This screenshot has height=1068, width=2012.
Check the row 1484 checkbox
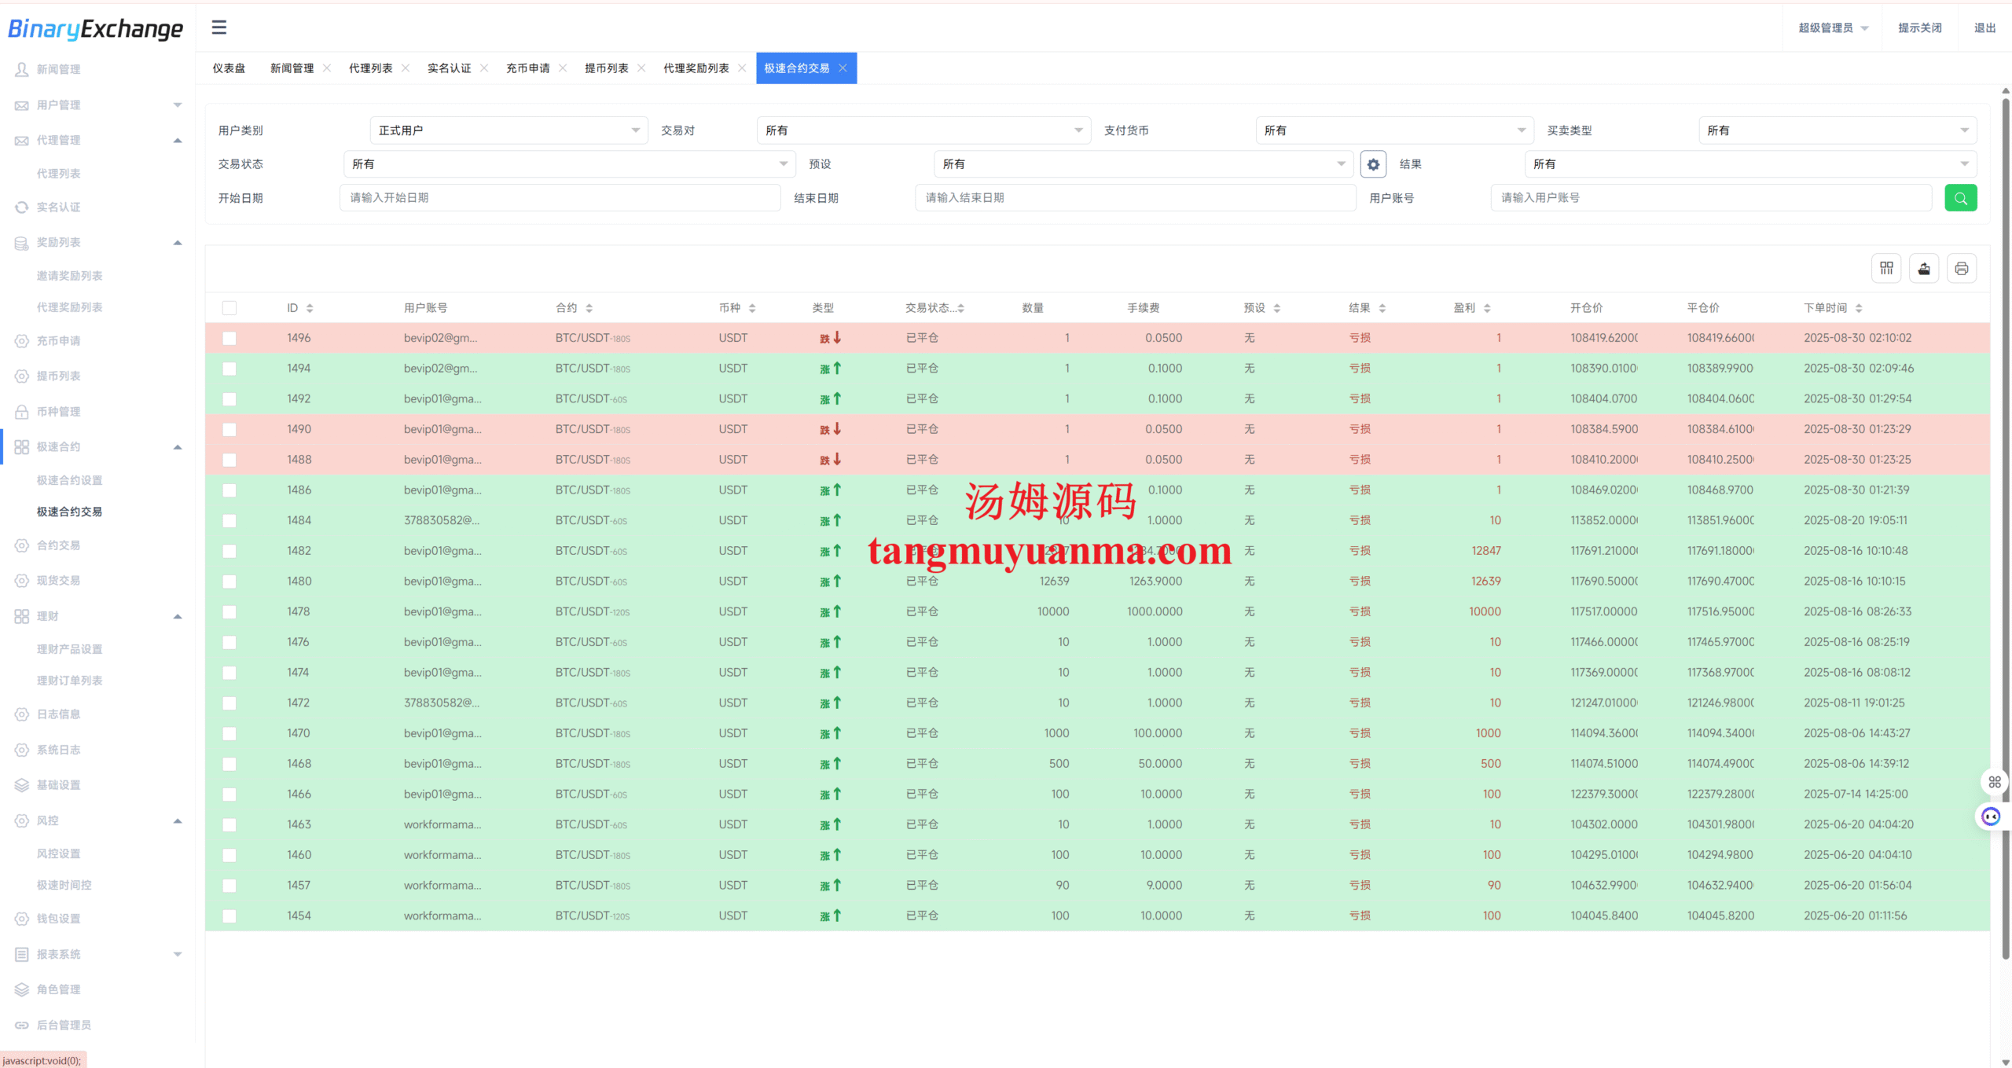(x=229, y=520)
